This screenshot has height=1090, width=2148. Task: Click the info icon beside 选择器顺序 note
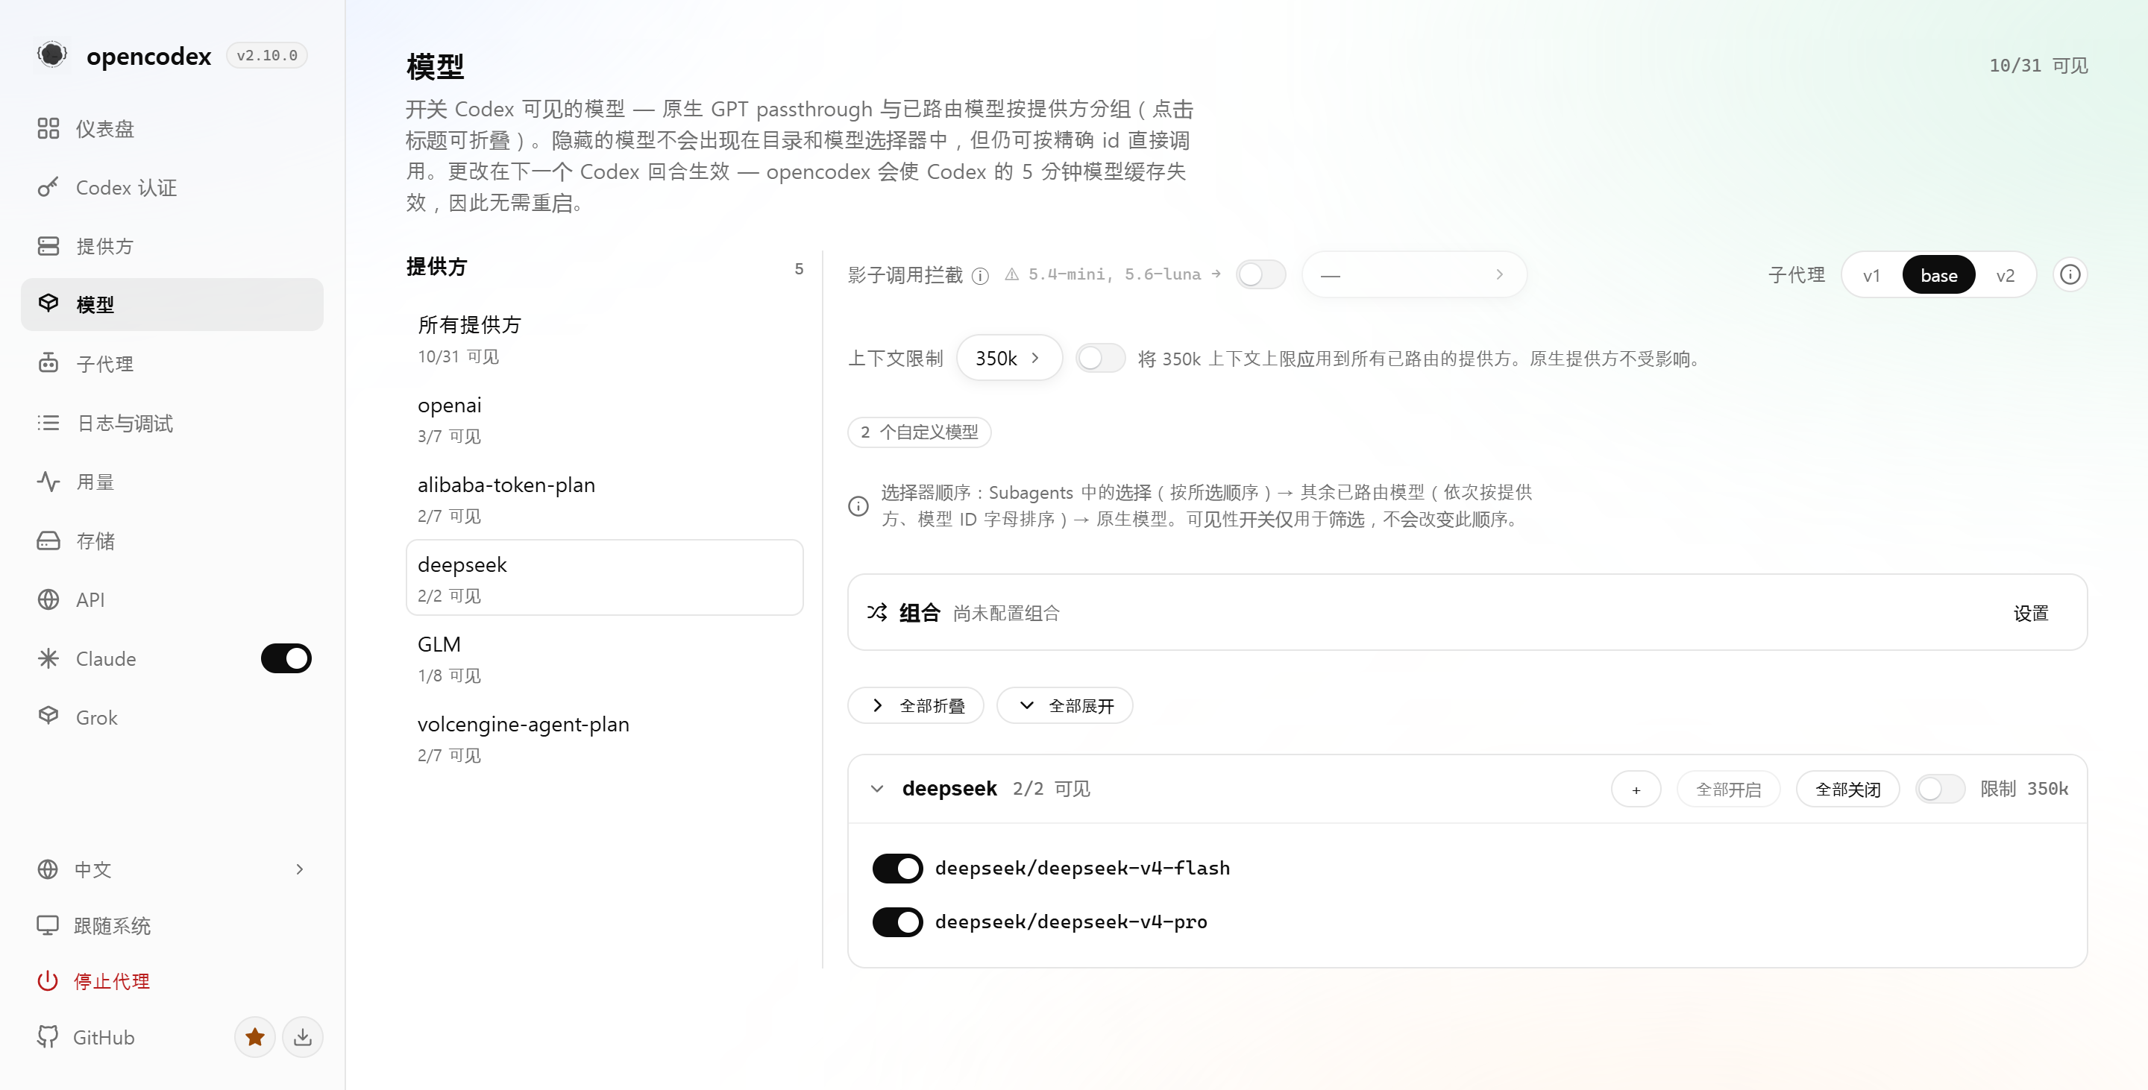858,505
